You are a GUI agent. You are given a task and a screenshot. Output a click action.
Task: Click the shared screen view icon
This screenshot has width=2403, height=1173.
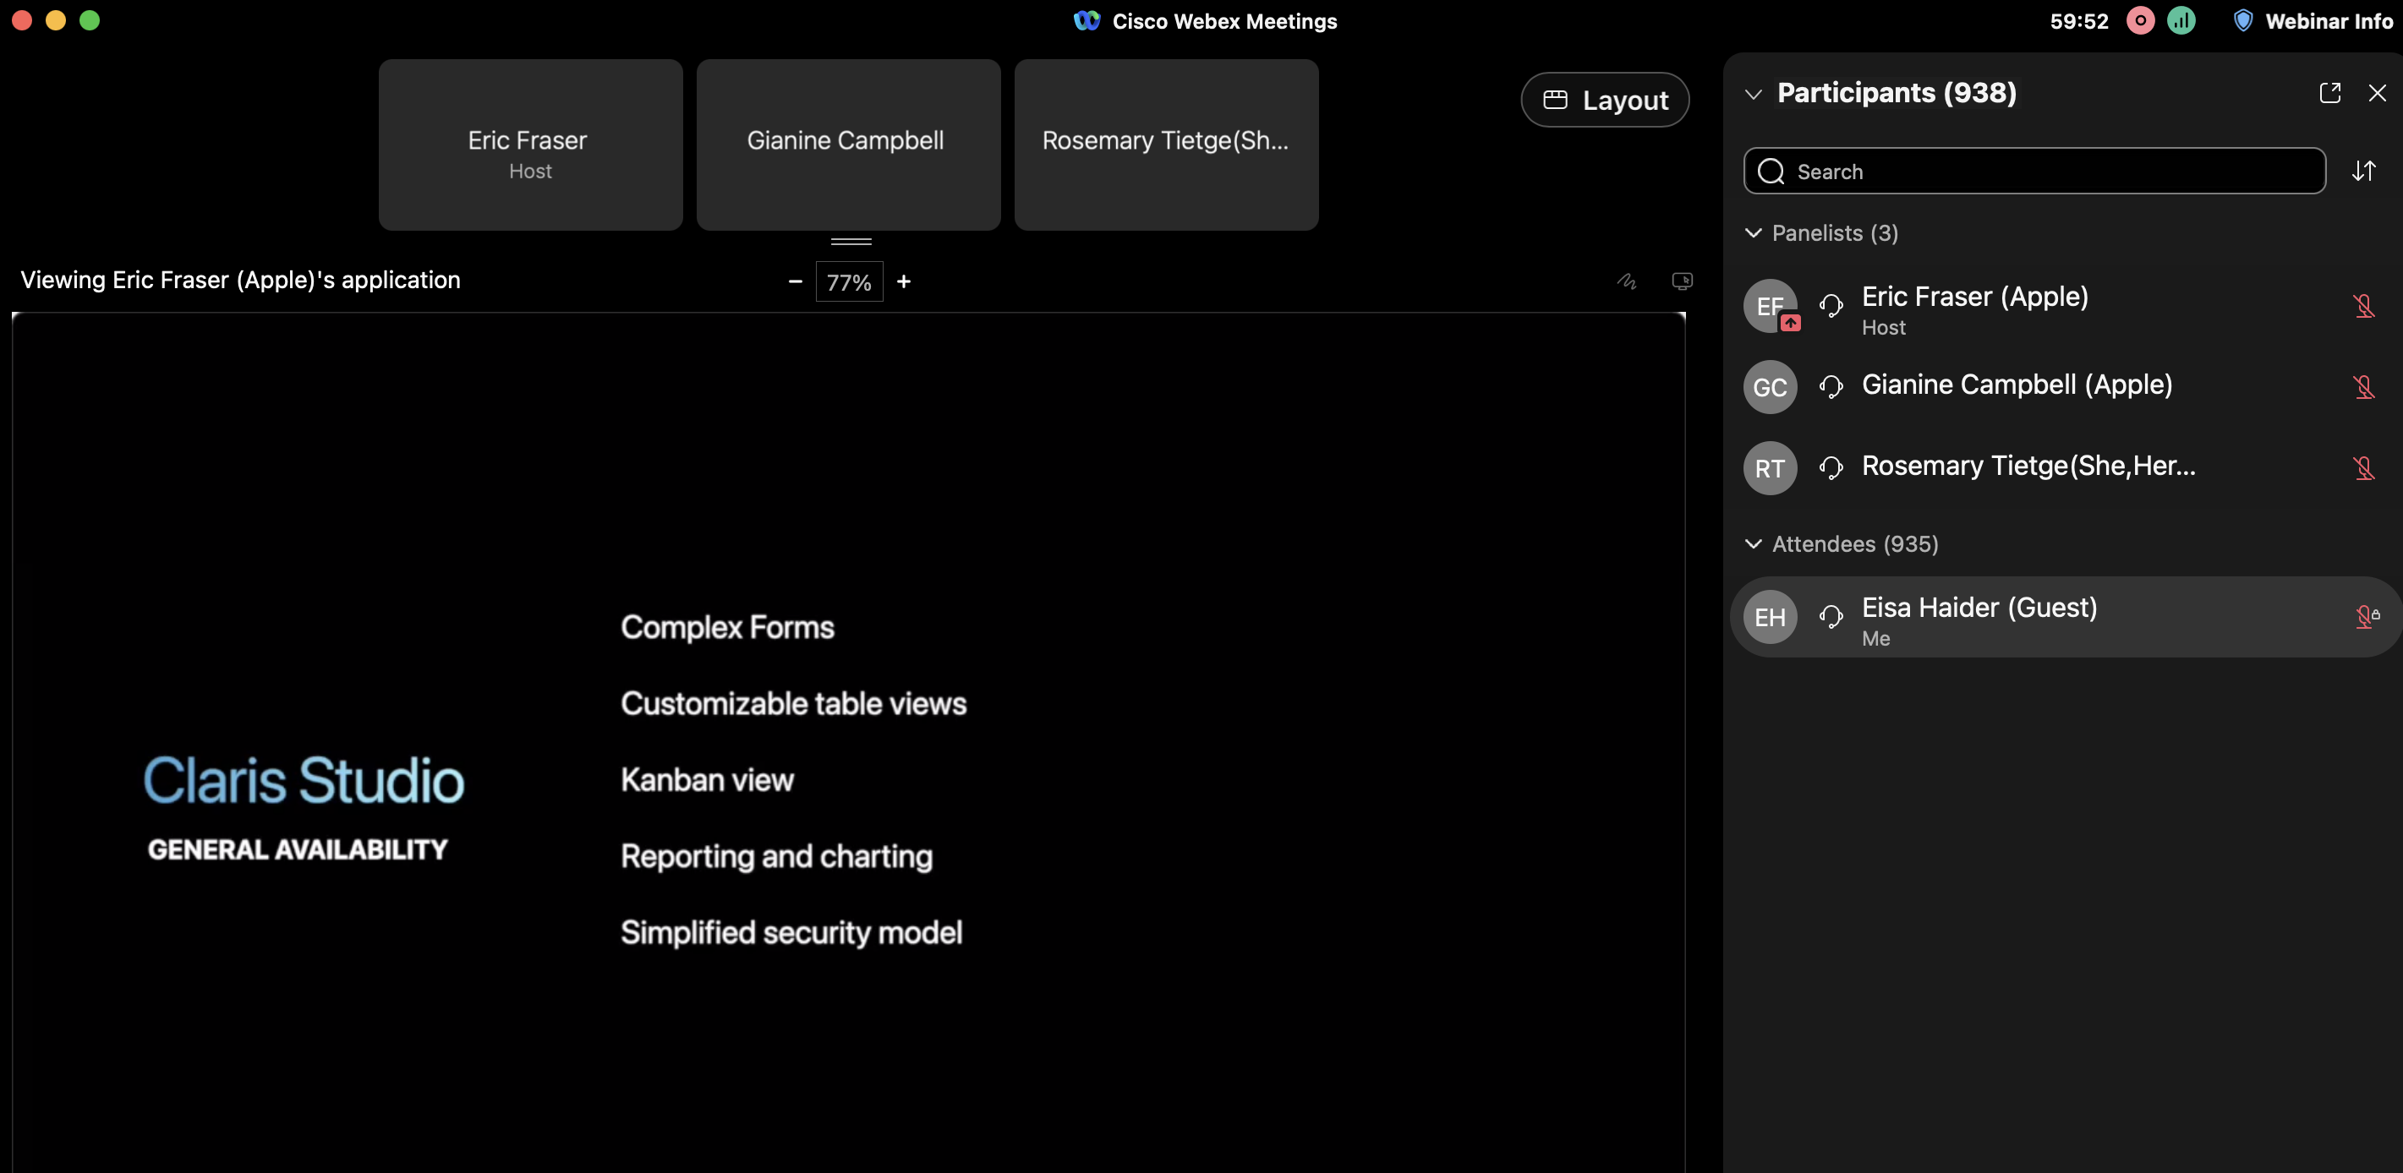(1682, 281)
